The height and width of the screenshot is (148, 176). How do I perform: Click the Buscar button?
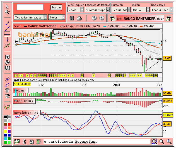pos(56,8)
